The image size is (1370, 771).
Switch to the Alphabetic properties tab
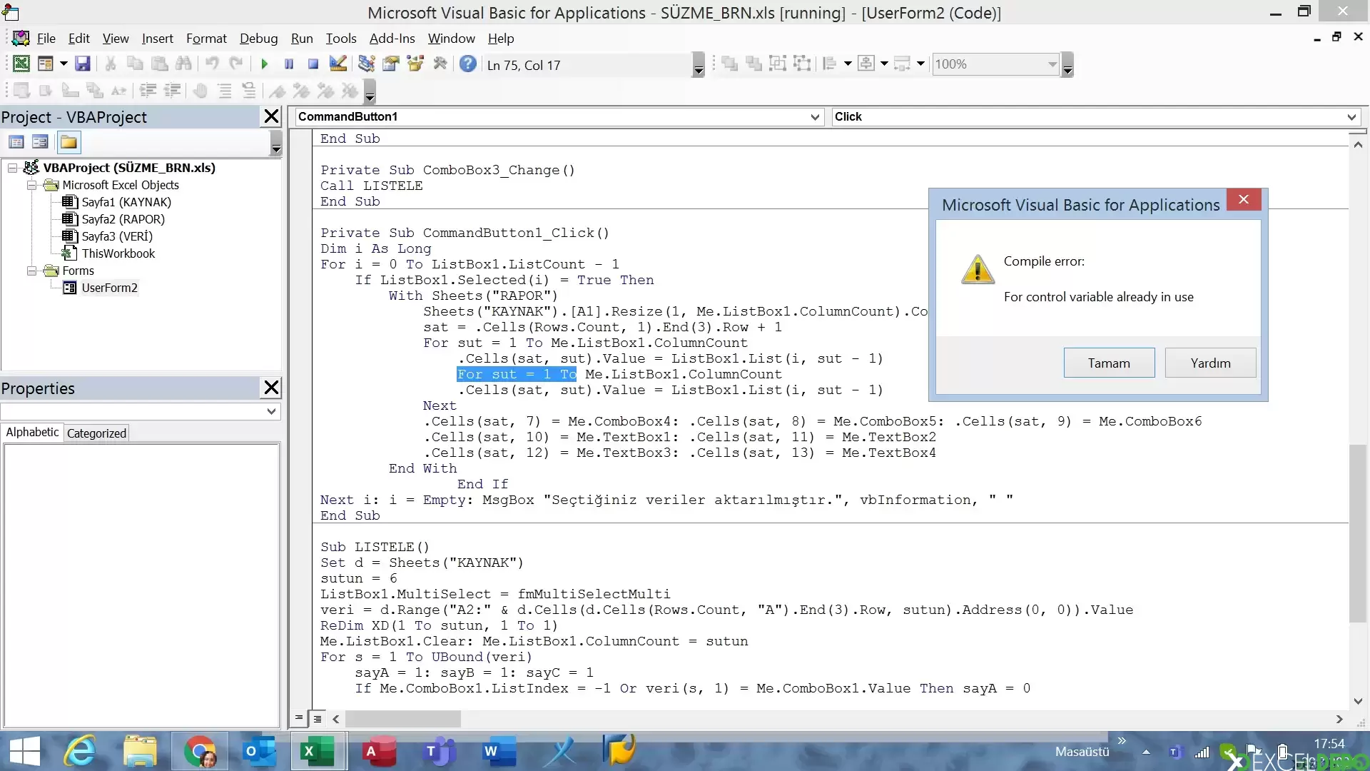point(32,433)
